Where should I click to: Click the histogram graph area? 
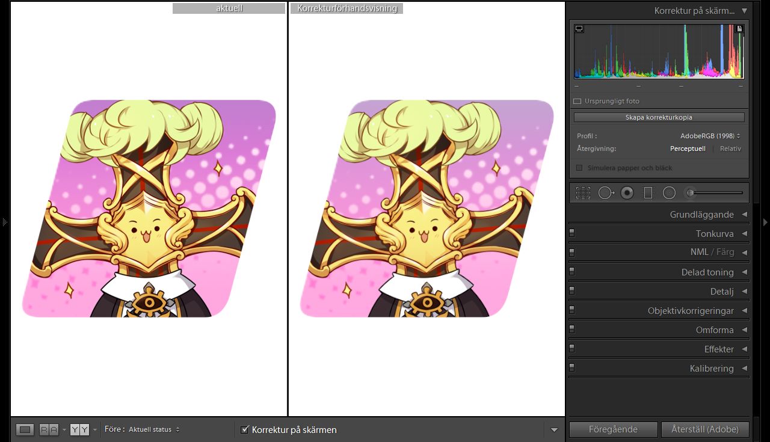coord(659,52)
